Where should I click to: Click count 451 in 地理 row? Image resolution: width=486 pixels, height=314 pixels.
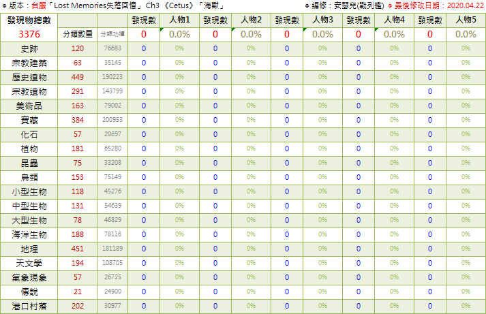pyautogui.click(x=78, y=249)
